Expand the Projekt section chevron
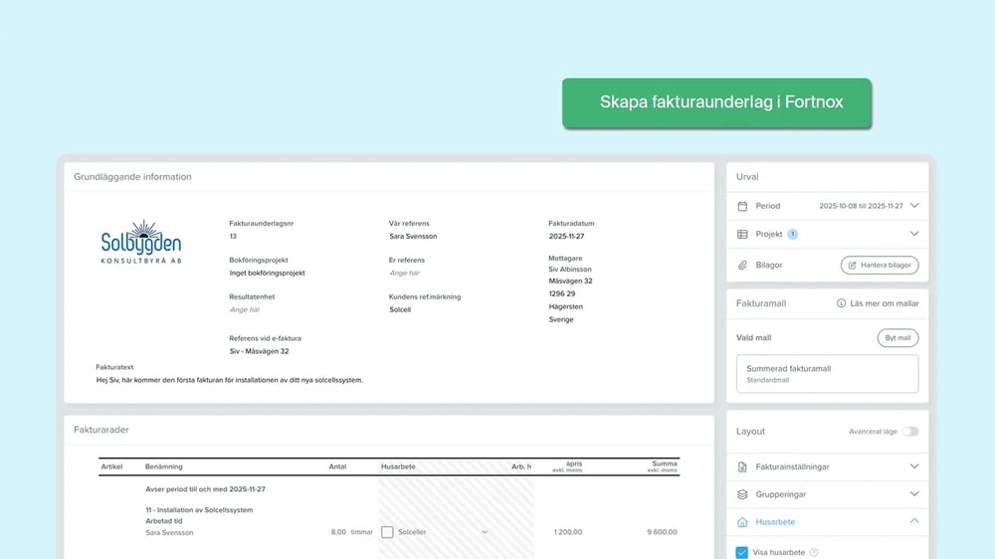Image resolution: width=995 pixels, height=559 pixels. (913, 235)
